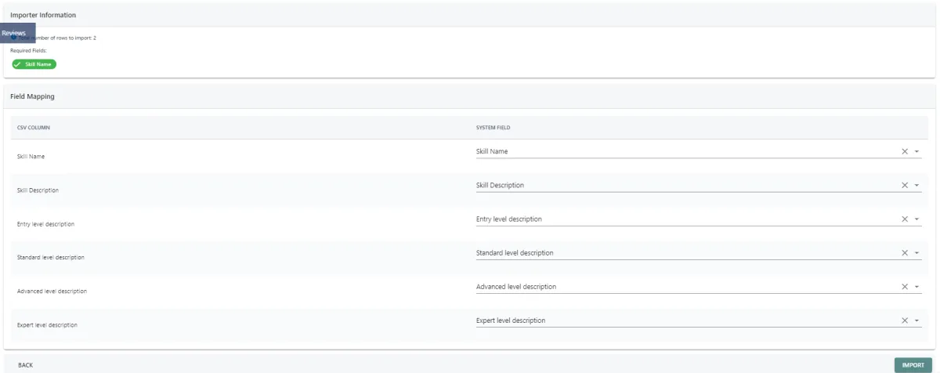The image size is (940, 373).
Task: Open dropdown arrow for Entry level description
Action: (x=916, y=219)
